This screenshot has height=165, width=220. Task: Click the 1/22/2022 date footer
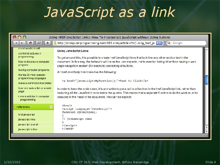pos(12,162)
